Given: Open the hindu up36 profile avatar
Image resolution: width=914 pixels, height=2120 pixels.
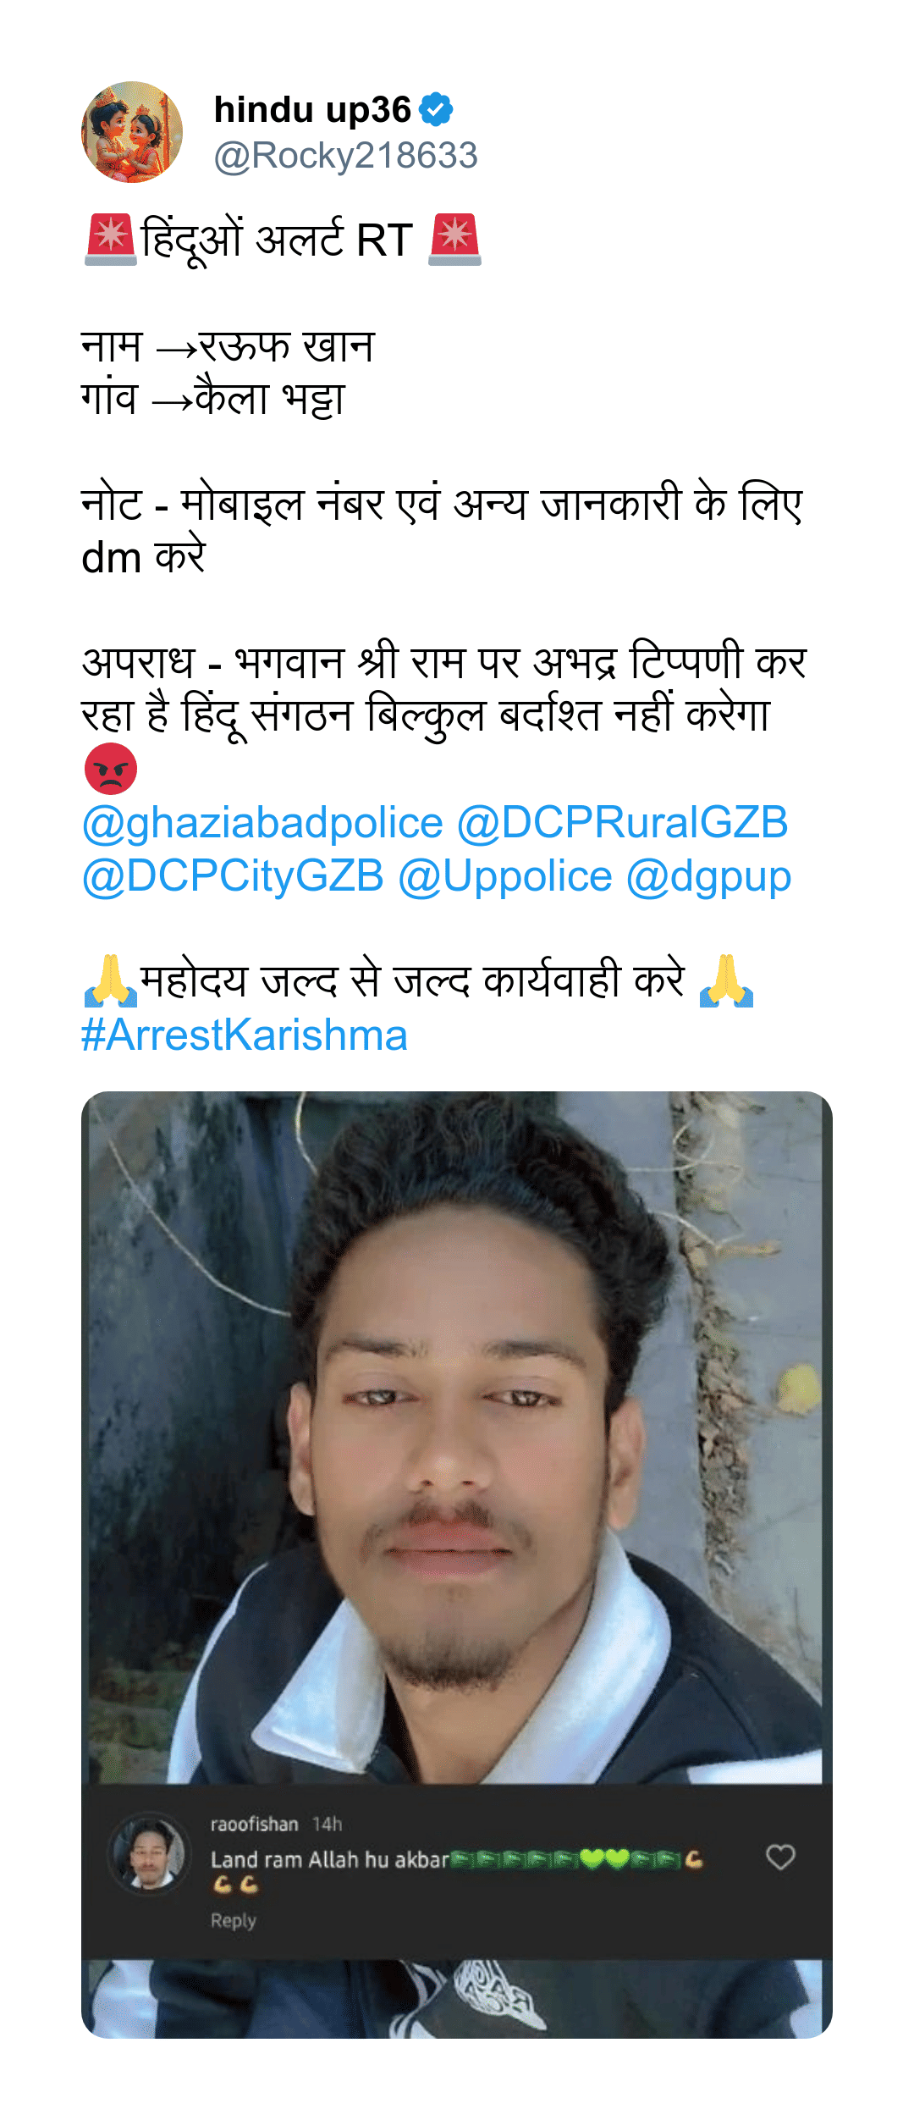Looking at the screenshot, I should click(132, 132).
